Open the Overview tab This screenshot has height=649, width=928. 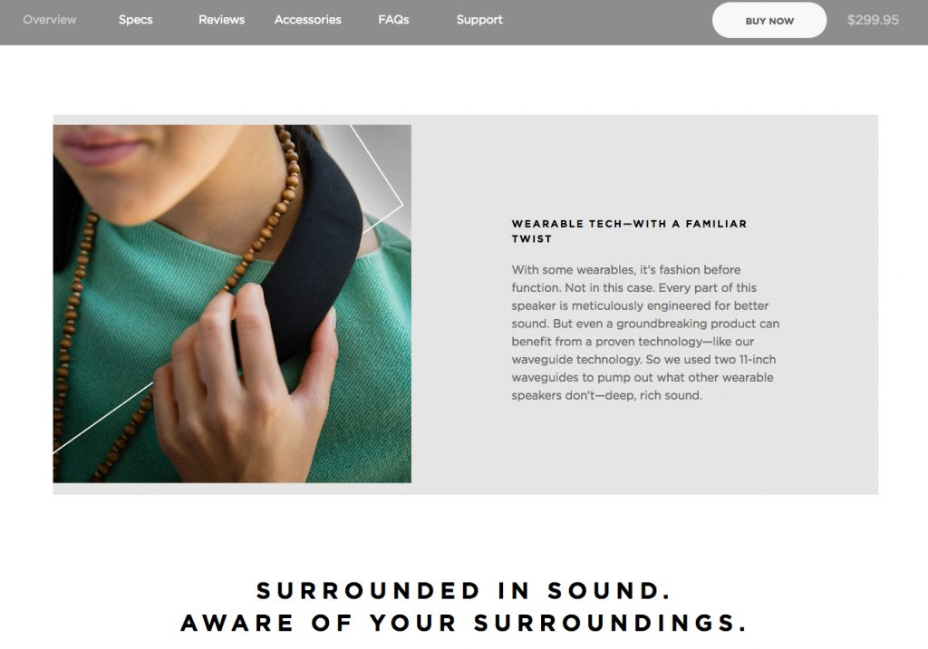[x=50, y=20]
